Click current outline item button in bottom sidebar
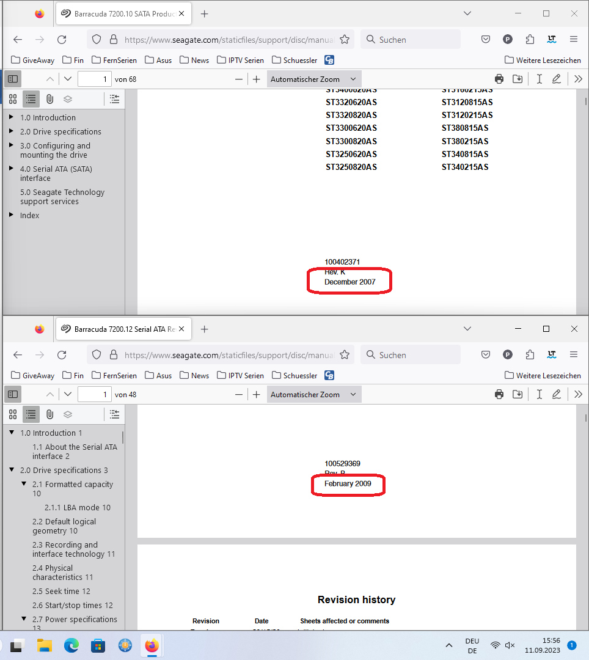 point(114,414)
